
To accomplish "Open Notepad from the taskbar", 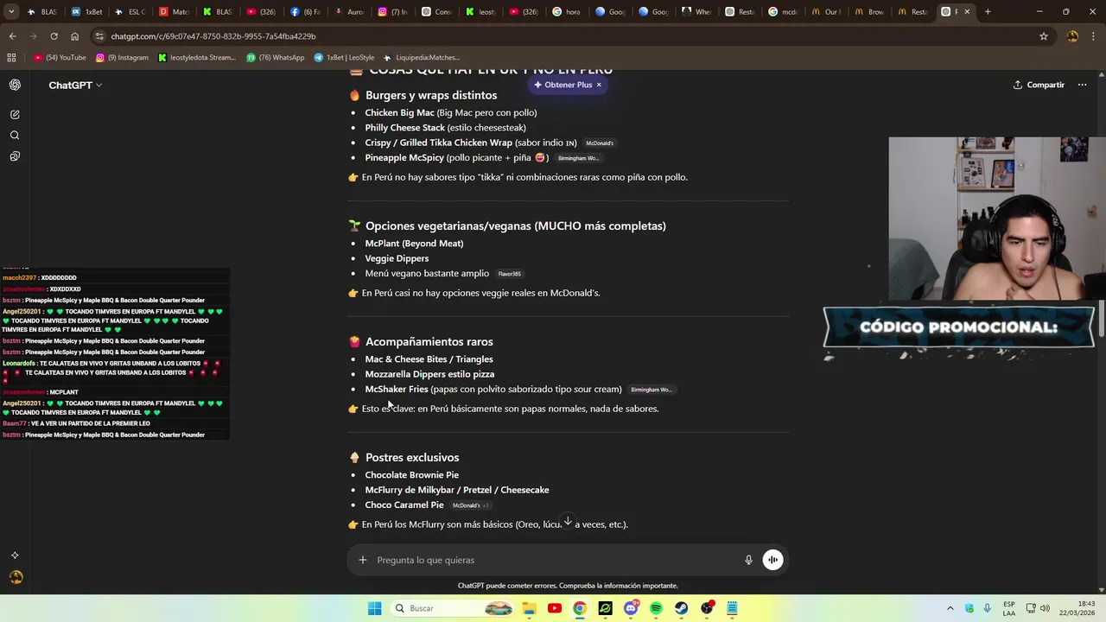I will (x=732, y=608).
